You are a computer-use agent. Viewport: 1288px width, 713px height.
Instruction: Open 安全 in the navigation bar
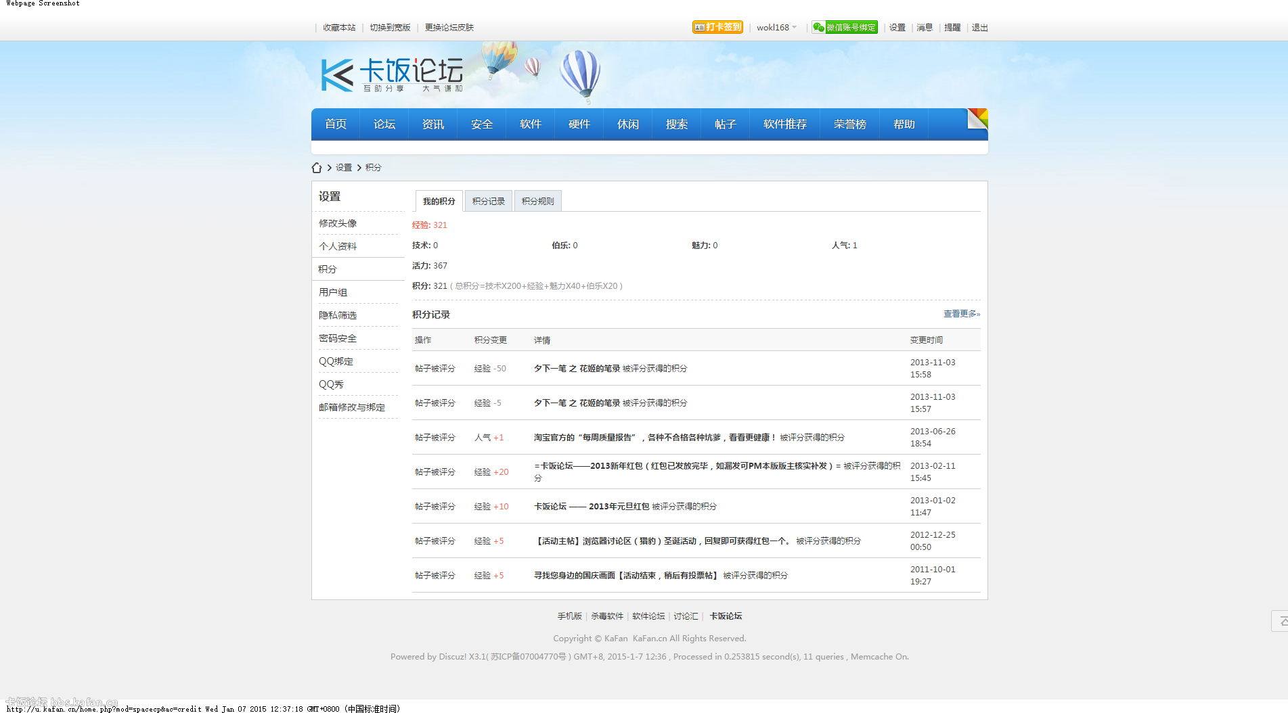pyautogui.click(x=482, y=124)
